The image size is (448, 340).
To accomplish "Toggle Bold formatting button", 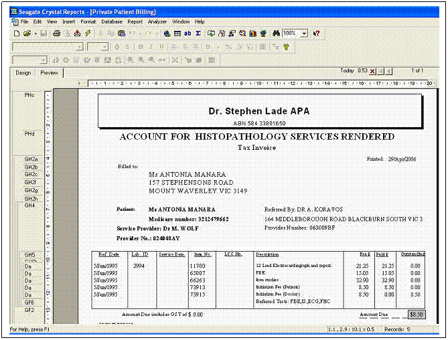I will click(141, 47).
